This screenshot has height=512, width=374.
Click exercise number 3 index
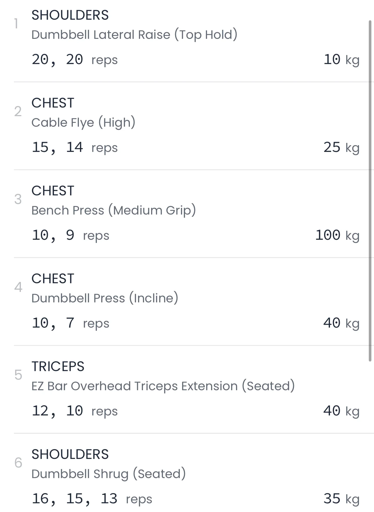click(18, 199)
